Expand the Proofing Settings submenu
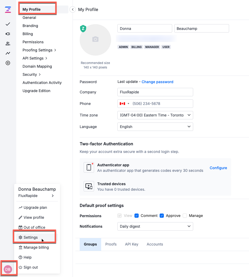This screenshot has width=249, height=277. tap(39, 50)
